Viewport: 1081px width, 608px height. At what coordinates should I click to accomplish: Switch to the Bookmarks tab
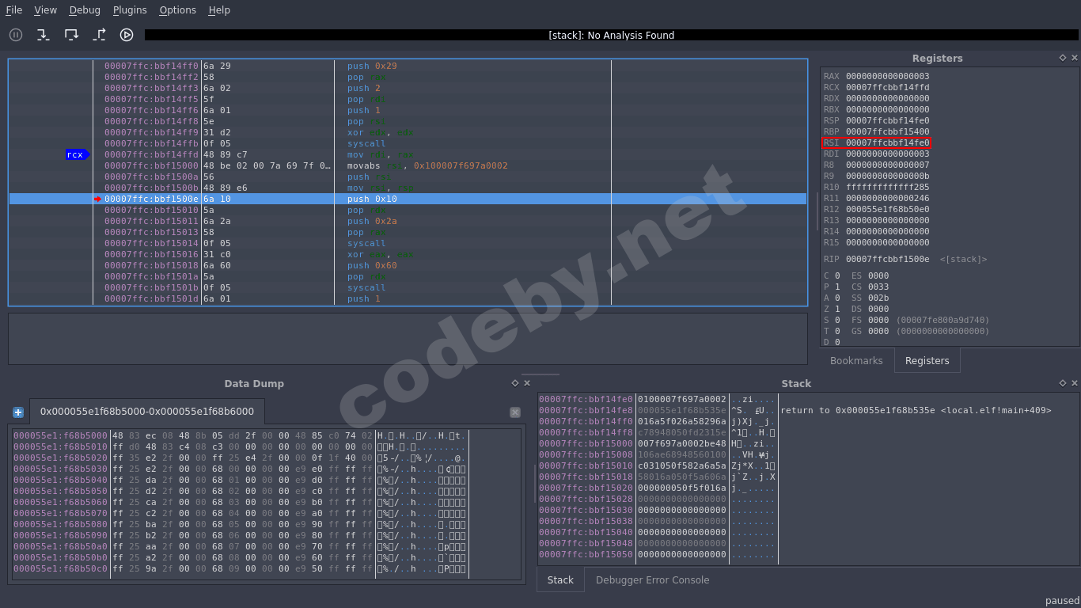pyautogui.click(x=855, y=361)
